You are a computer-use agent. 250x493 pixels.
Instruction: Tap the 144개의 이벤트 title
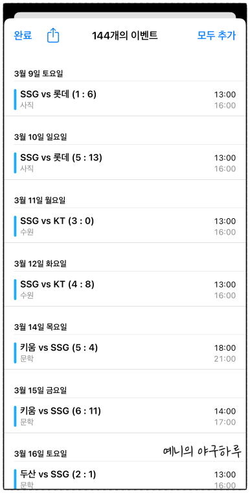point(125,36)
